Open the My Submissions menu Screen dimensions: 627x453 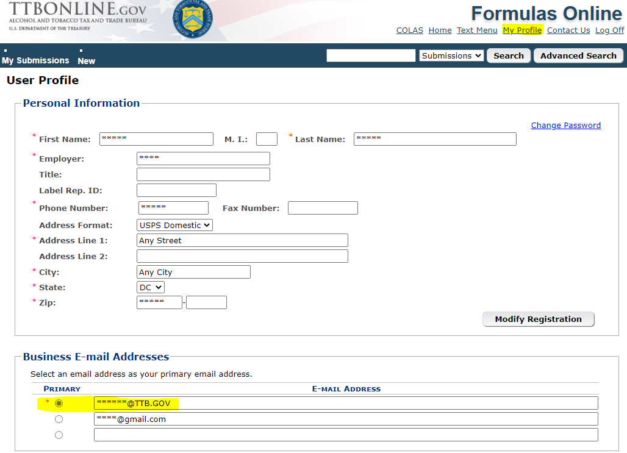pos(35,60)
